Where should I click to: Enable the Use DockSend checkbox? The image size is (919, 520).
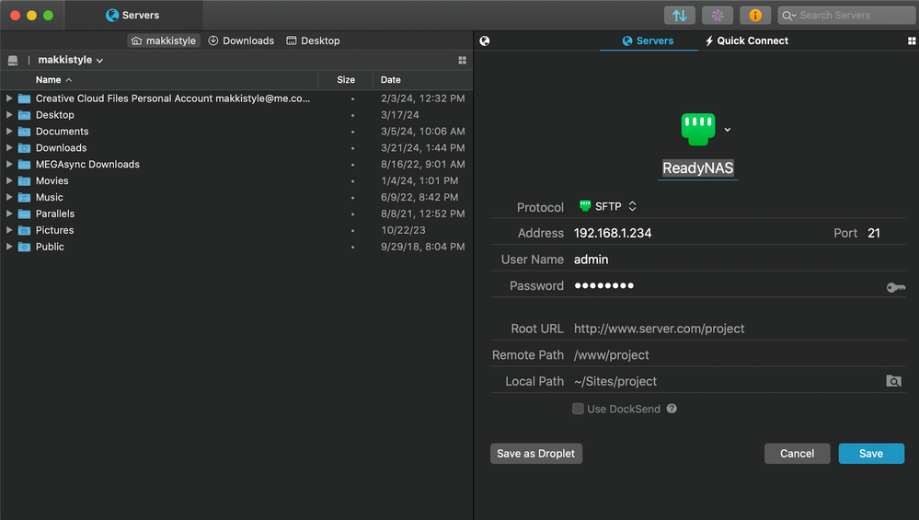pyautogui.click(x=578, y=409)
